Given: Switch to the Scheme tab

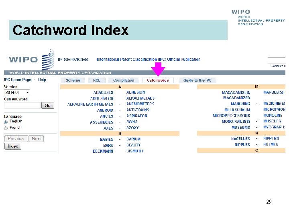Looking at the screenshot, I should coord(73,80).
